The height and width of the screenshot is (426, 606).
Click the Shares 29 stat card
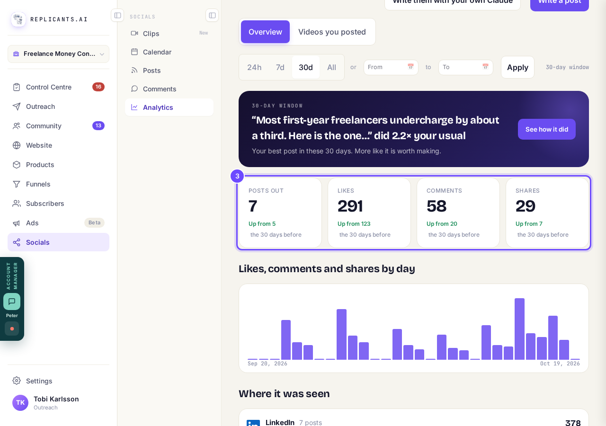click(x=547, y=213)
